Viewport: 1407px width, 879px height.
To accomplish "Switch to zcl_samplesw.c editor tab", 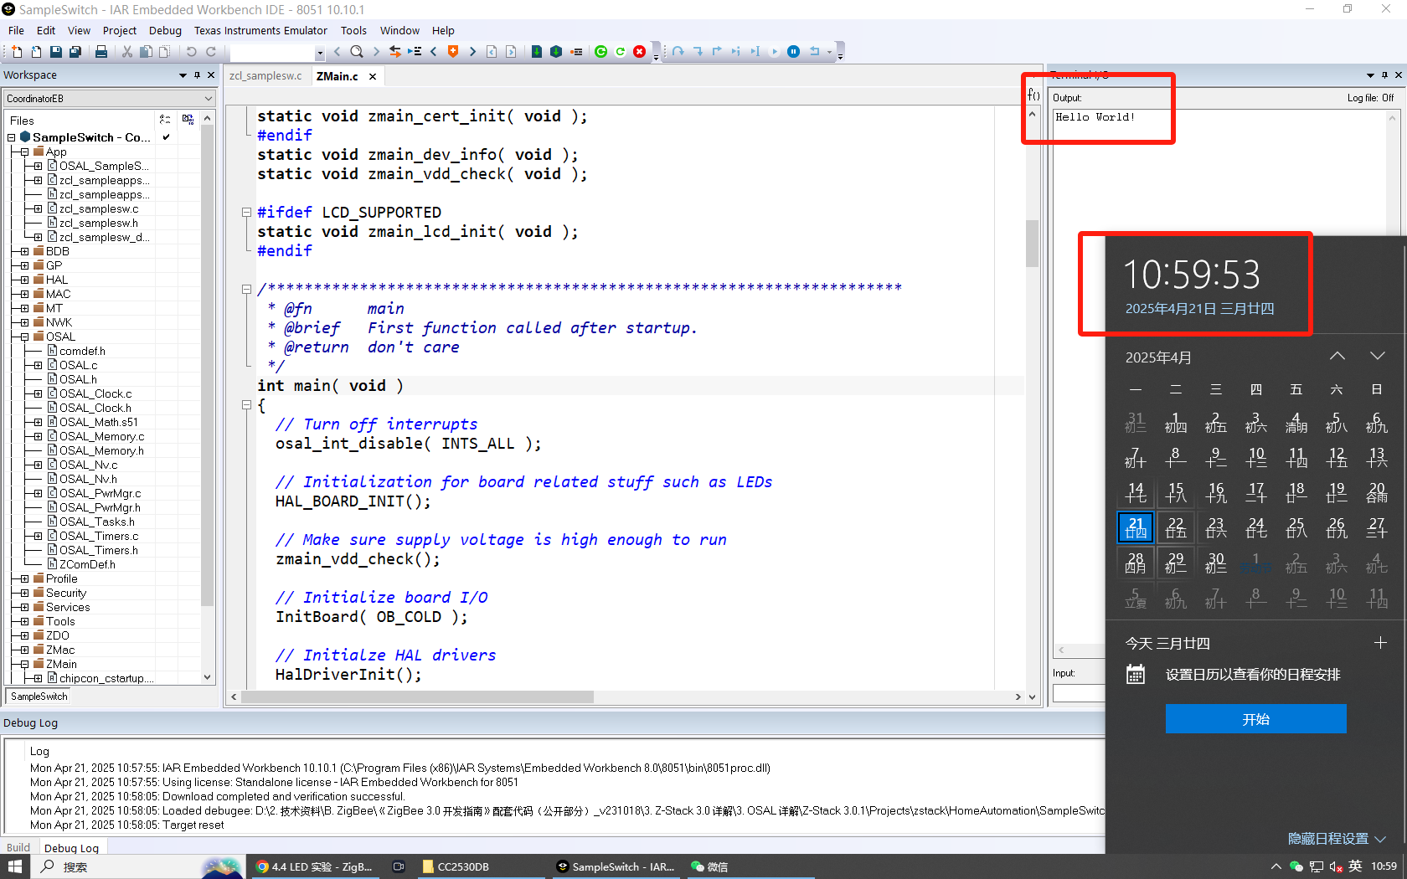I will point(265,75).
